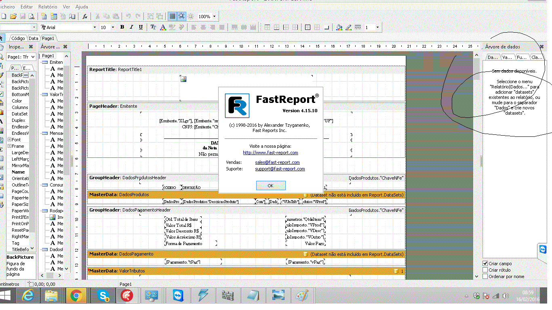
Task: Open the 100% zoom dropdown
Action: pyautogui.click(x=214, y=17)
